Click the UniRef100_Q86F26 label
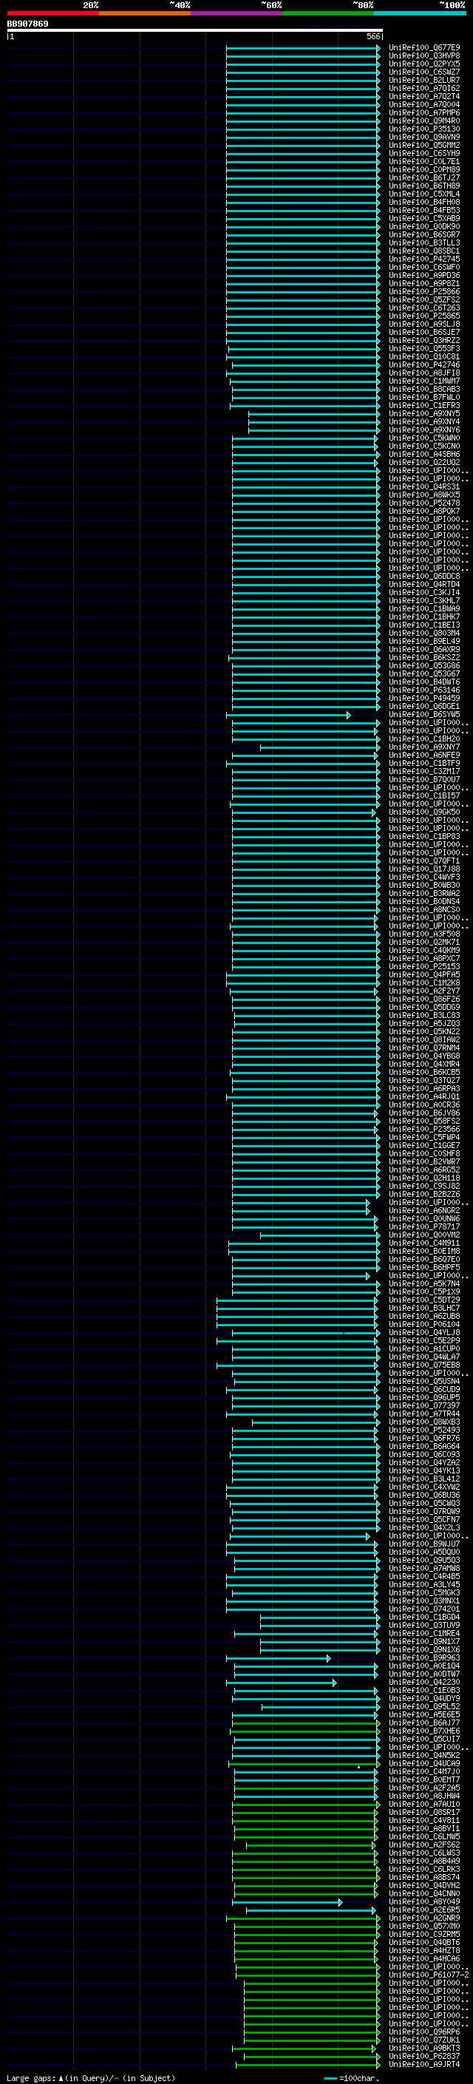473x2084 pixels. [x=424, y=999]
